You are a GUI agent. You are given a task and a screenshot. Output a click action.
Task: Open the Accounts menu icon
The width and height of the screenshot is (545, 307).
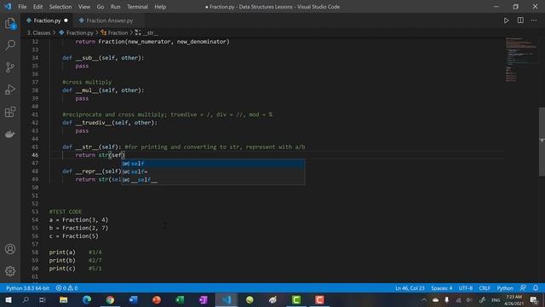(10, 249)
